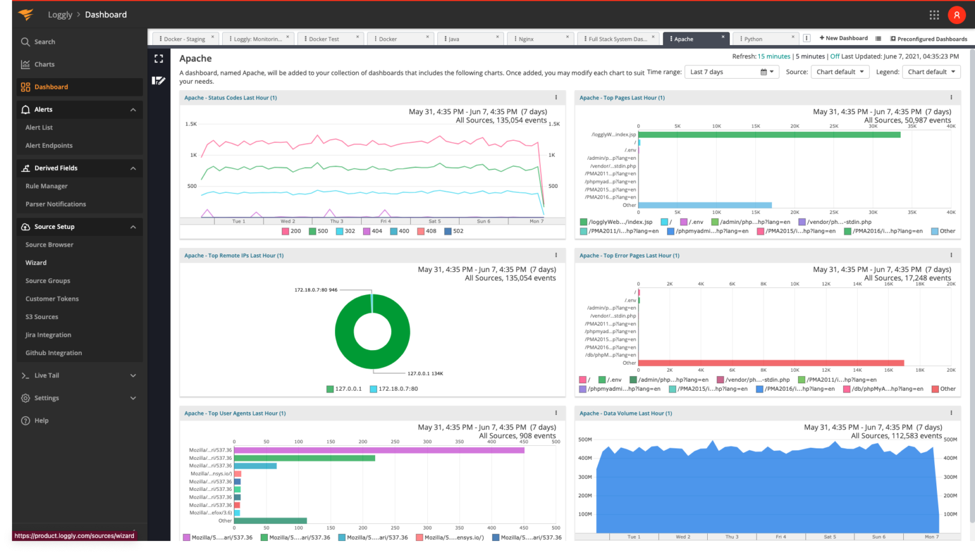Click the green 500 legend color swatch
This screenshot has width=975, height=555.
[x=312, y=231]
